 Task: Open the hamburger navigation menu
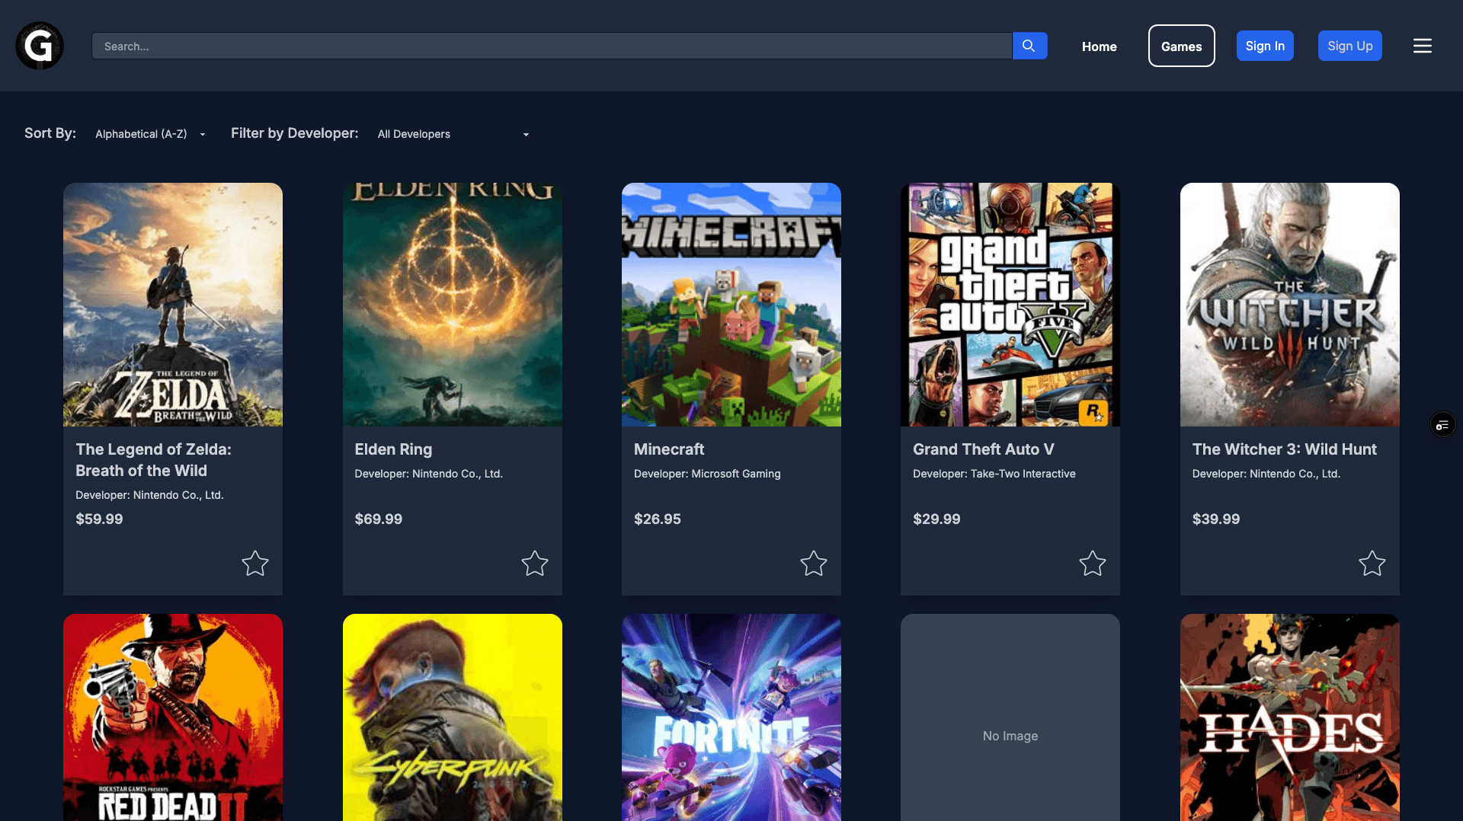pos(1422,46)
